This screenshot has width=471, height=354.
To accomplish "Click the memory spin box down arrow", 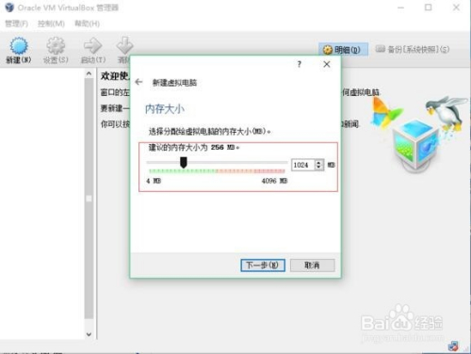I will [x=319, y=168].
